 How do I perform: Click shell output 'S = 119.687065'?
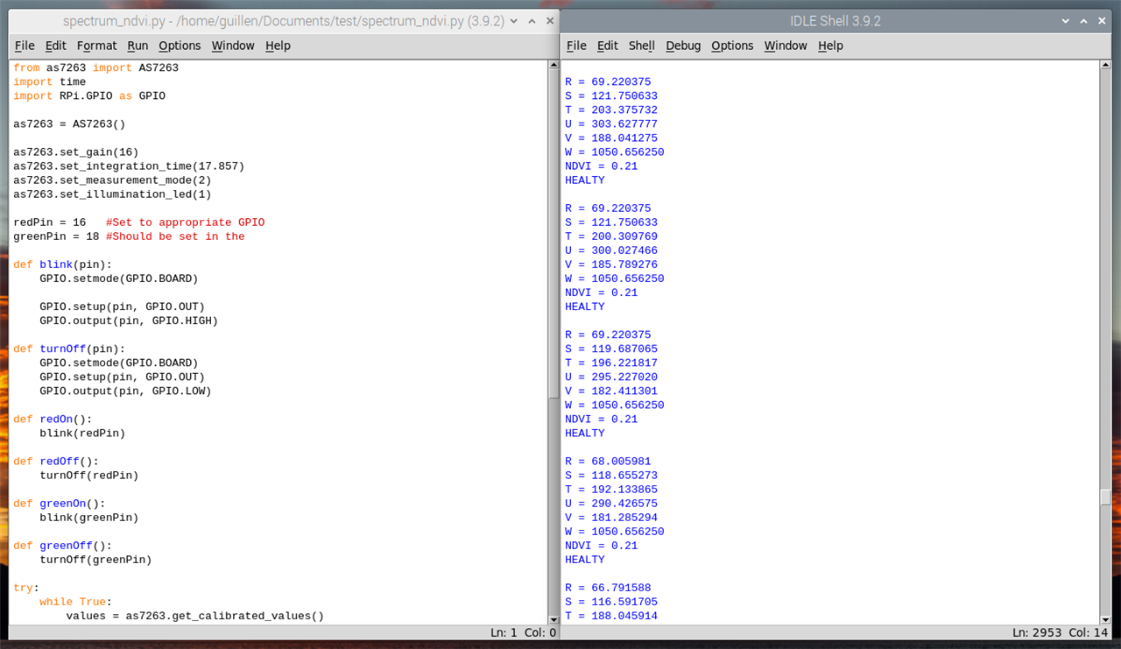click(611, 348)
